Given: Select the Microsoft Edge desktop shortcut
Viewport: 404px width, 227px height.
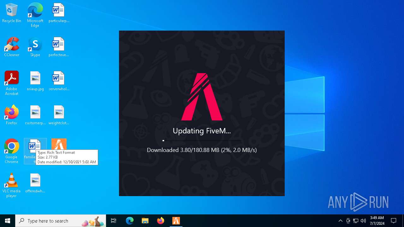Looking at the screenshot, I should [35, 15].
